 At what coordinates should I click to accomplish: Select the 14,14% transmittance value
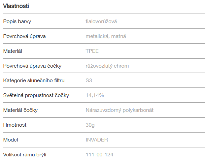click(95, 95)
